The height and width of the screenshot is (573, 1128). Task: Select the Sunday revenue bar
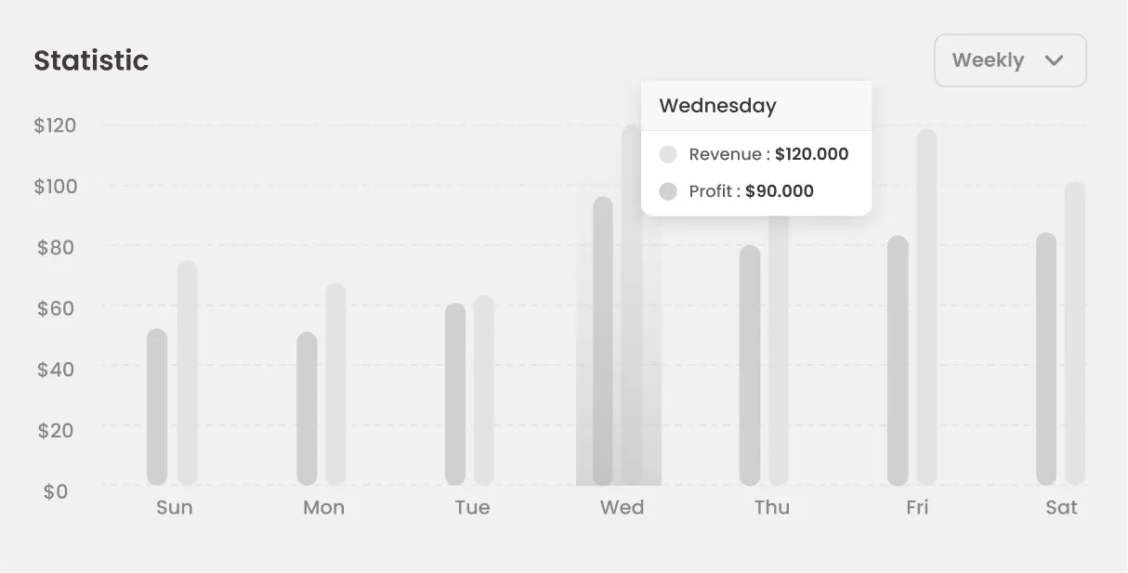(187, 372)
